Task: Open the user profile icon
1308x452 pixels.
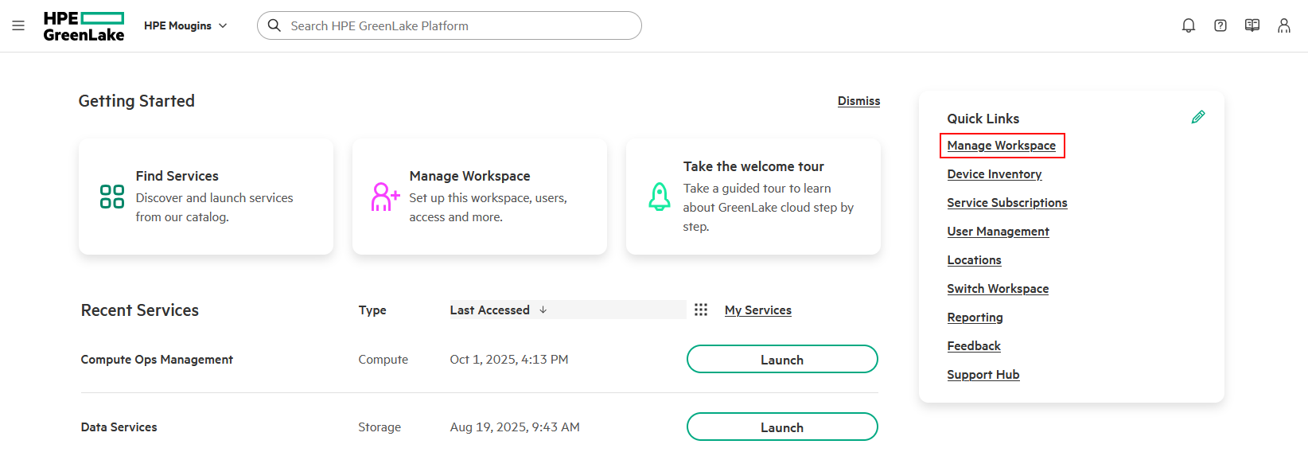Action: [1283, 25]
